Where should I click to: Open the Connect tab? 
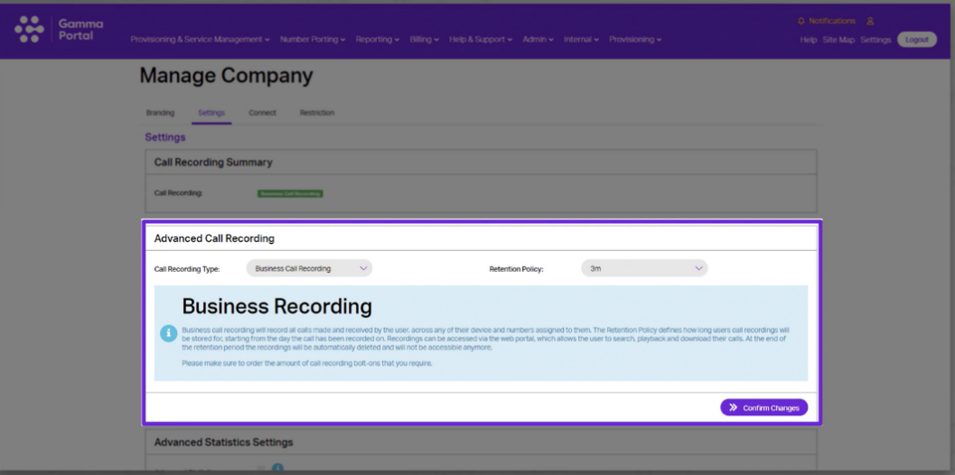coord(263,113)
